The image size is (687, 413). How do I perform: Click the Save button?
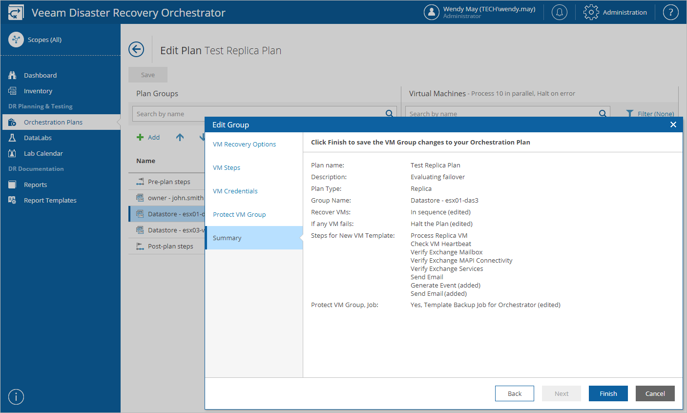148,75
